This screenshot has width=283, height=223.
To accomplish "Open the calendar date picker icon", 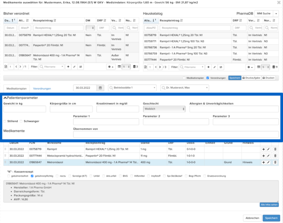I will coord(100,88).
